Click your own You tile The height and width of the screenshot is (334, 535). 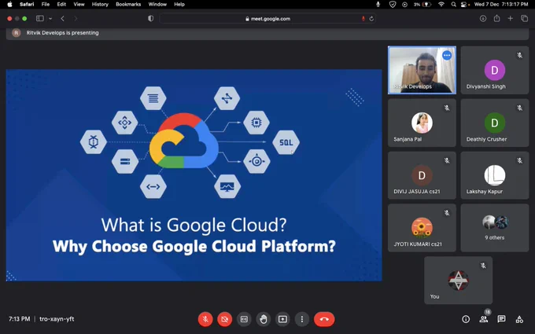(x=458, y=281)
